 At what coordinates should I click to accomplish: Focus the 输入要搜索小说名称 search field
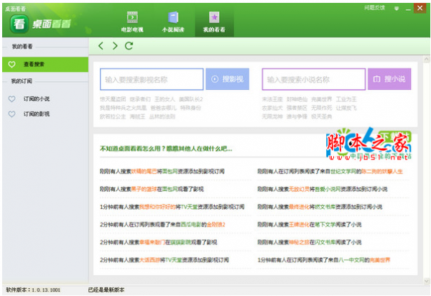tap(314, 79)
